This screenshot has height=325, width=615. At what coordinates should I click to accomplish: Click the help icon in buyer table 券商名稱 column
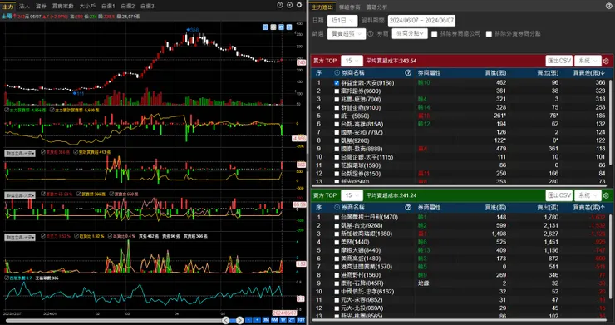pos(408,73)
